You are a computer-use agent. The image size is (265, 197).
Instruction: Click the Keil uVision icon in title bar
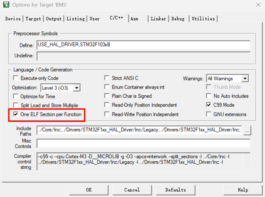(6, 5)
